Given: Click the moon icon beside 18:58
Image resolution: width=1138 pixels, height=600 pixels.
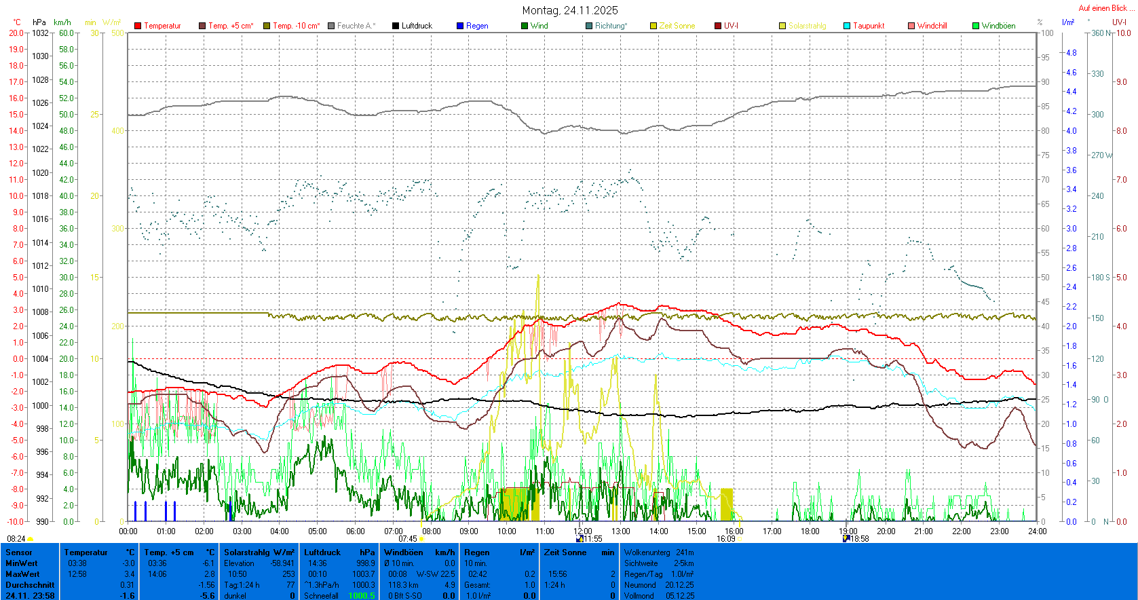Looking at the screenshot, I should pos(846,539).
